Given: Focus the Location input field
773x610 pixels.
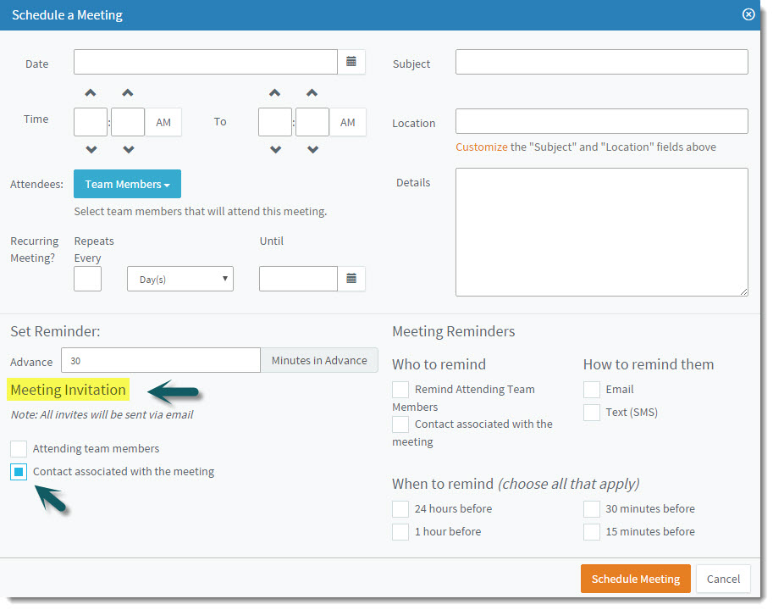Looking at the screenshot, I should 601,121.
